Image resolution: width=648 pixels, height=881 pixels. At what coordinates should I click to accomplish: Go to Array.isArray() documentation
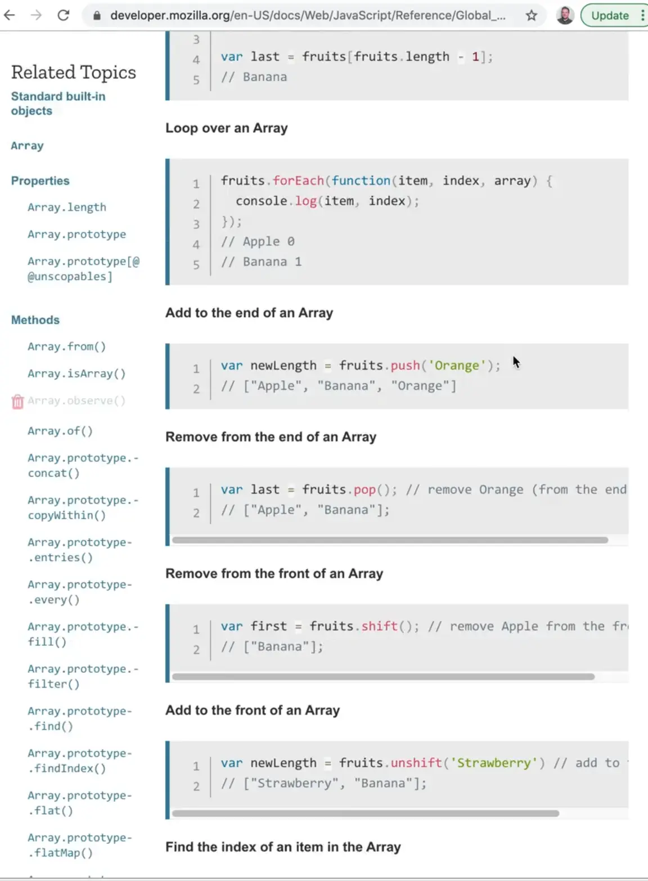point(76,374)
